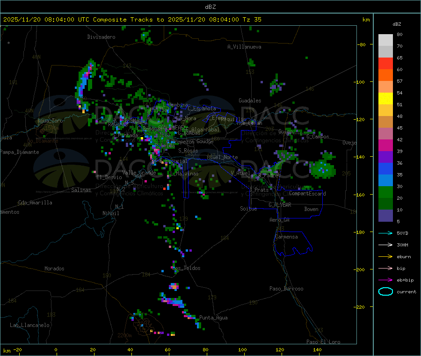Click the 'Guadales' map label
The height and width of the screenshot is (356, 421).
tap(250, 101)
